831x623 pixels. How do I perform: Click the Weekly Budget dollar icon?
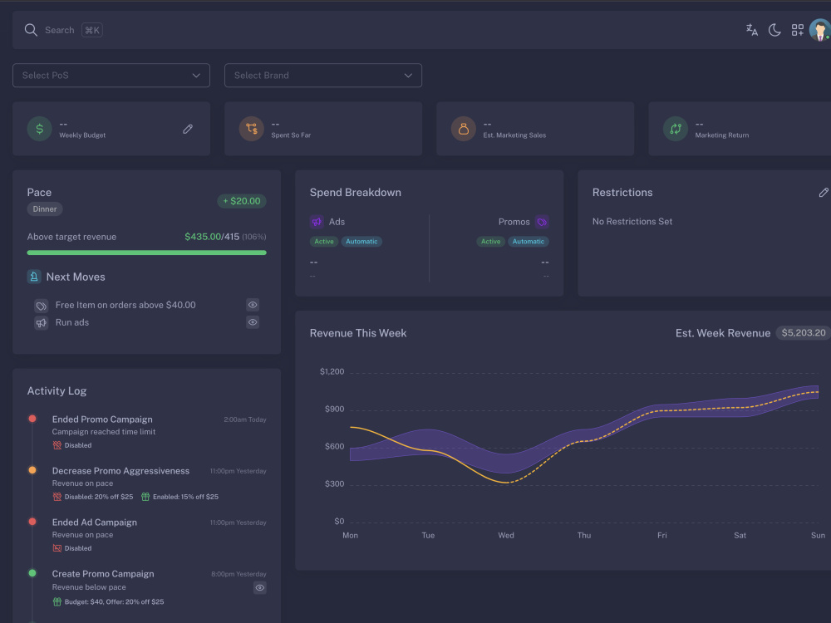39,129
